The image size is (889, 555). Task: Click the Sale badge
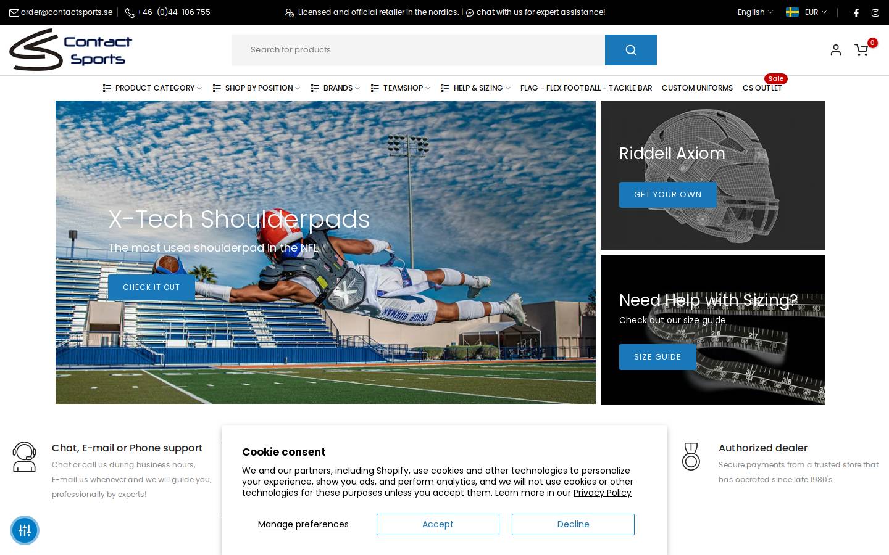[x=776, y=78]
